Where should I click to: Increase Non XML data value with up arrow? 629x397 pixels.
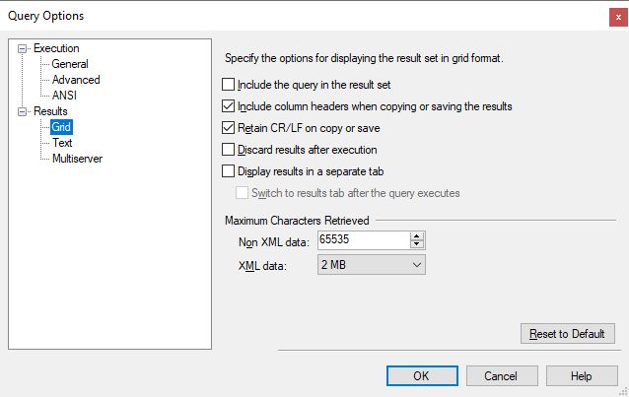pos(417,236)
